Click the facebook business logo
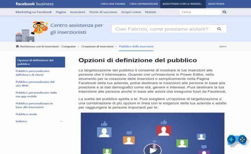Viewport: 251px width, 154px height. tap(35, 4)
